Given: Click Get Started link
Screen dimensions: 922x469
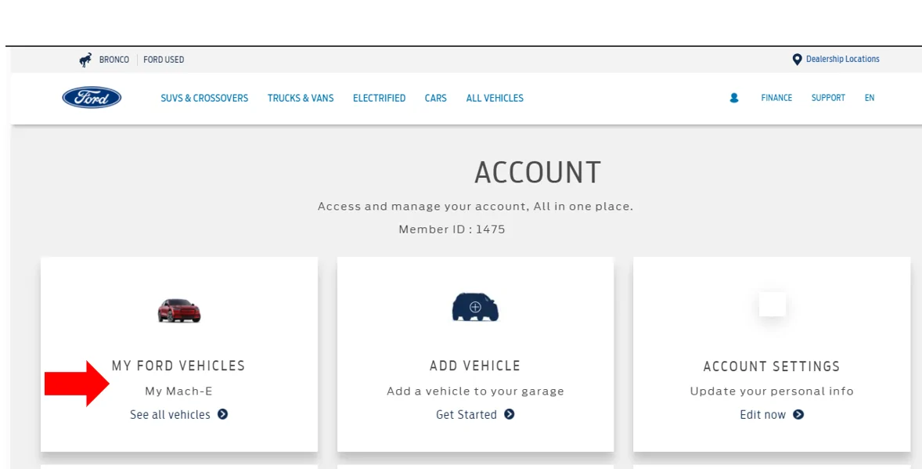Looking at the screenshot, I should 466,414.
